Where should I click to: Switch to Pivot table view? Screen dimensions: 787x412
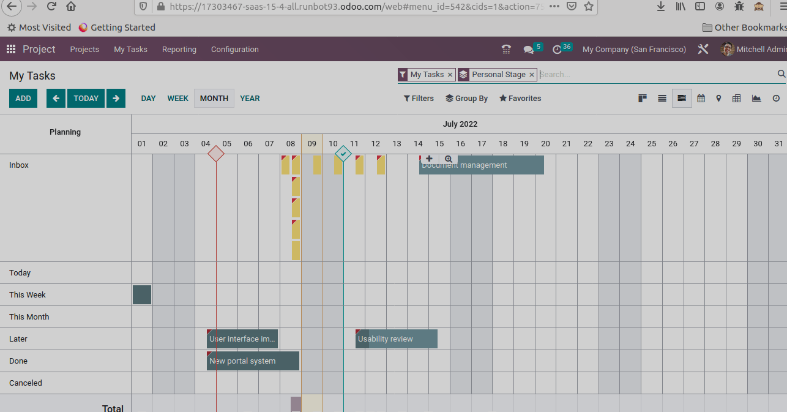[x=737, y=98]
